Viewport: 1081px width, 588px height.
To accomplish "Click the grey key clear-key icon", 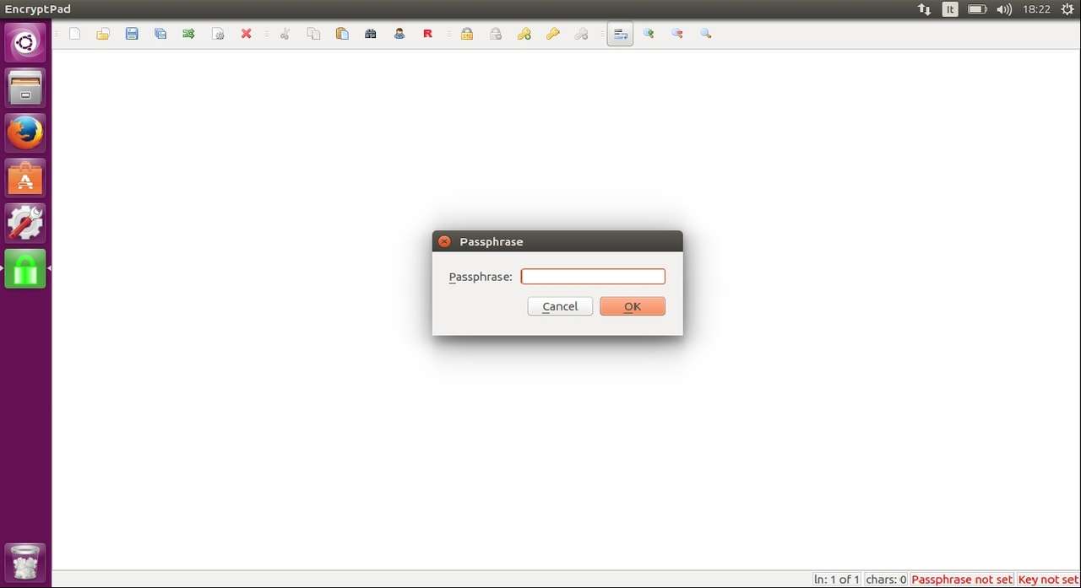I will point(582,34).
